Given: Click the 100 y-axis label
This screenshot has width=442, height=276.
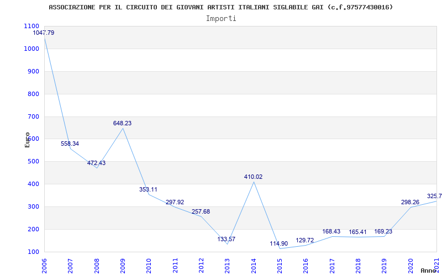Looking at the screenshot, I should pos(33,252).
